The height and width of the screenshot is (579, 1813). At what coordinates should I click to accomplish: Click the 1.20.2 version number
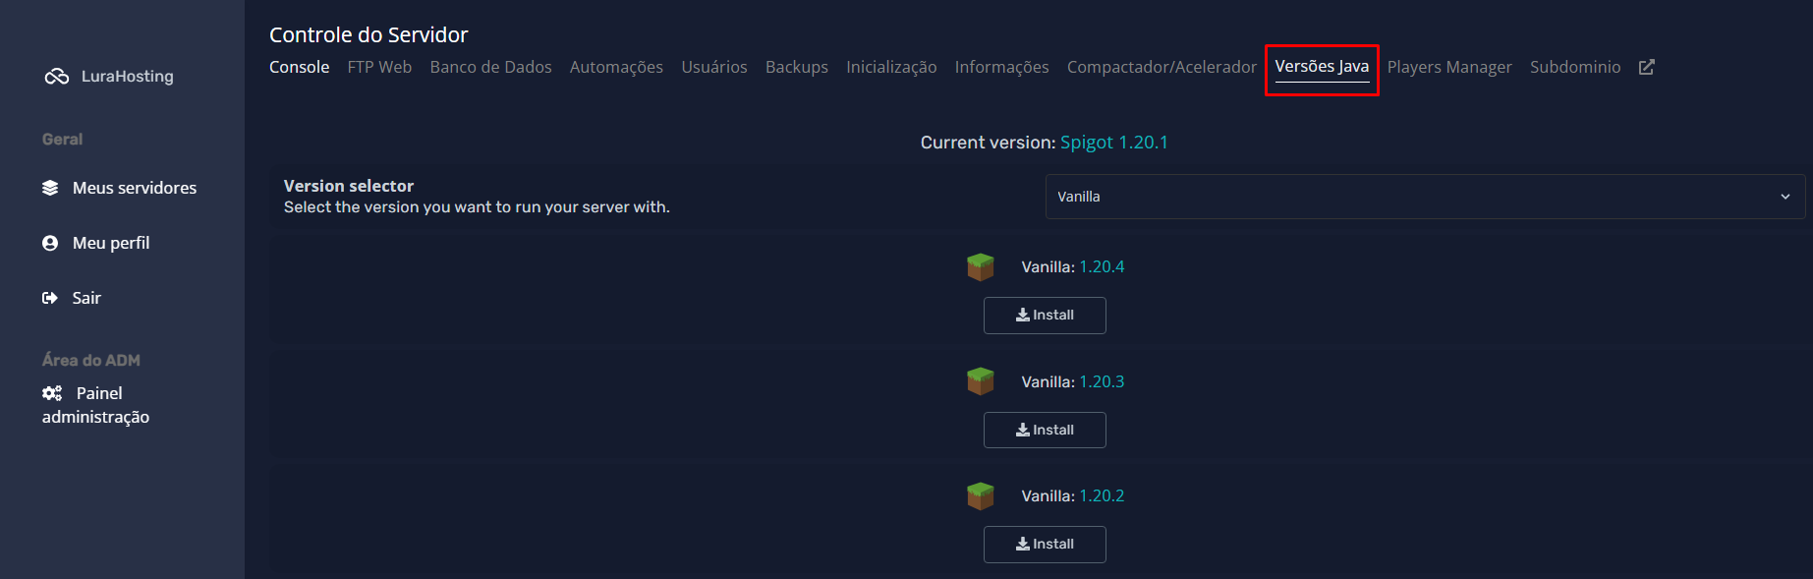(x=1102, y=496)
